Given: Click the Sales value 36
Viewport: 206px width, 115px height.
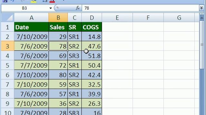Looking at the screenshot, I should tap(58, 103).
